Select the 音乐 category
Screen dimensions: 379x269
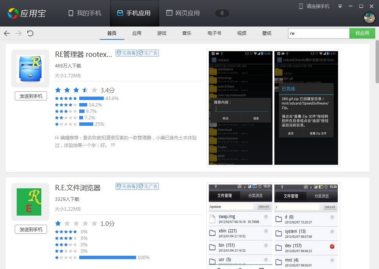(x=187, y=33)
